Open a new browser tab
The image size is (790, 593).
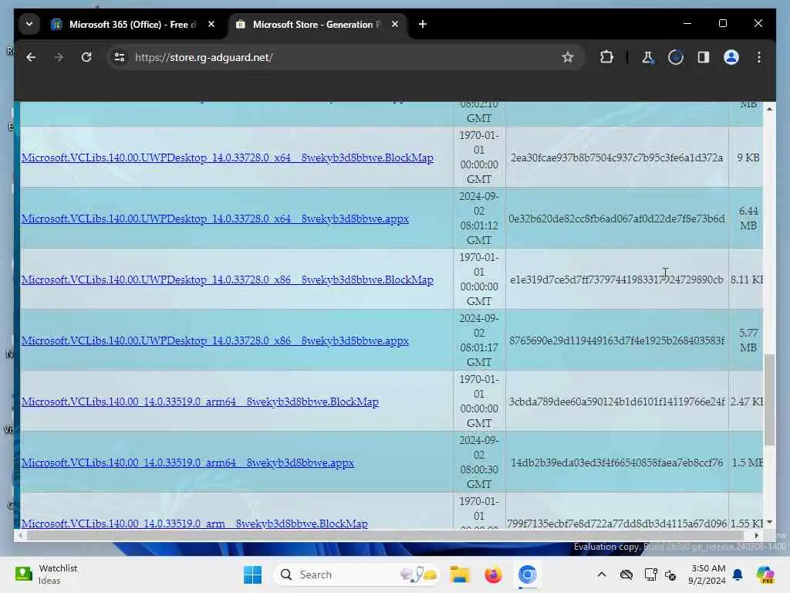click(423, 24)
